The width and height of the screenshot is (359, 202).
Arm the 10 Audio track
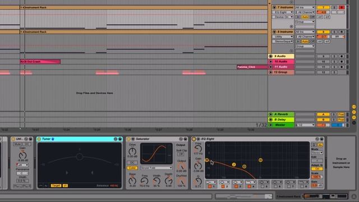pyautogui.click(x=342, y=62)
